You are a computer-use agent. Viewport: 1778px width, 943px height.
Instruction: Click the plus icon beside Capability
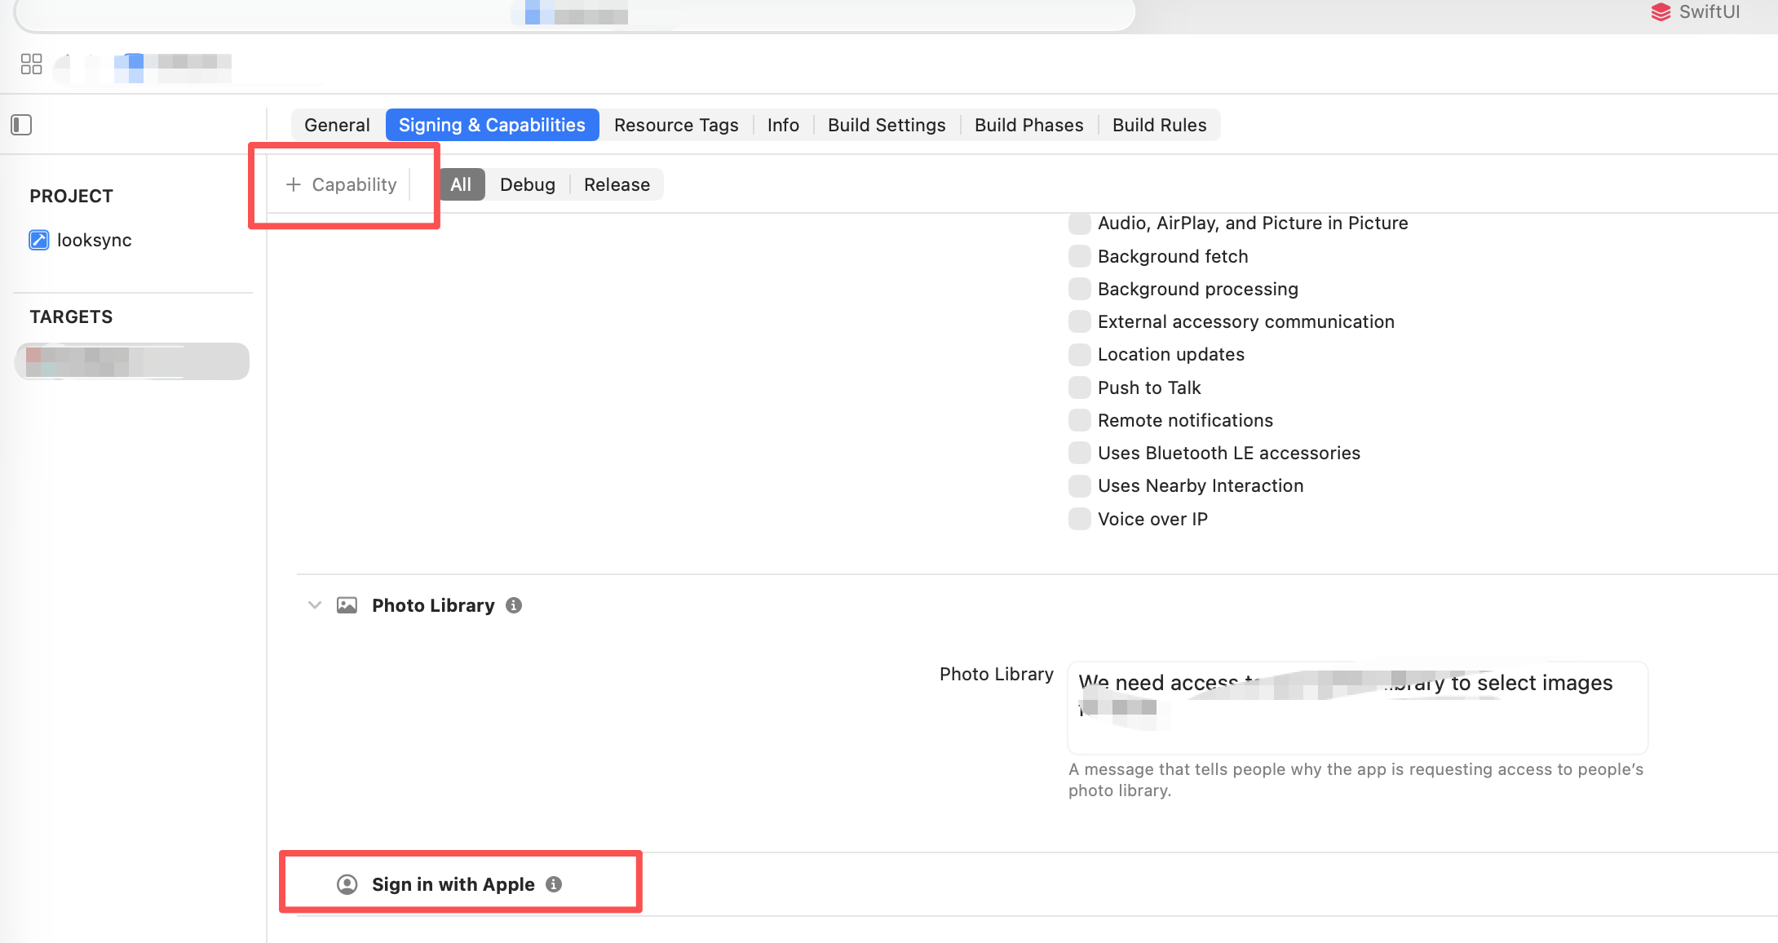[x=294, y=184]
